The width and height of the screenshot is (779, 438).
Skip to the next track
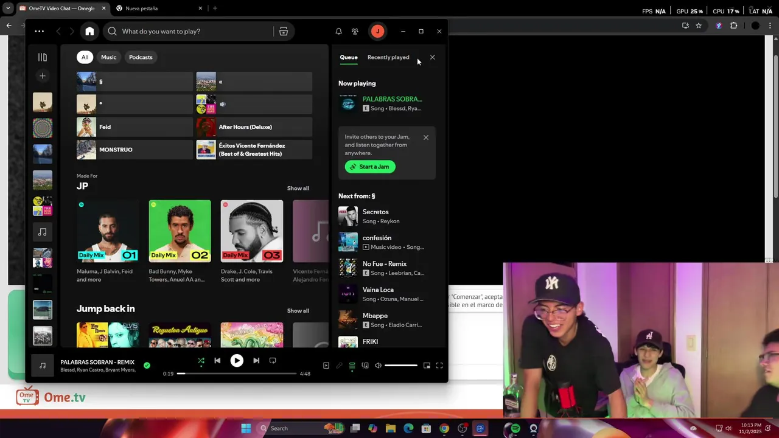(x=256, y=361)
